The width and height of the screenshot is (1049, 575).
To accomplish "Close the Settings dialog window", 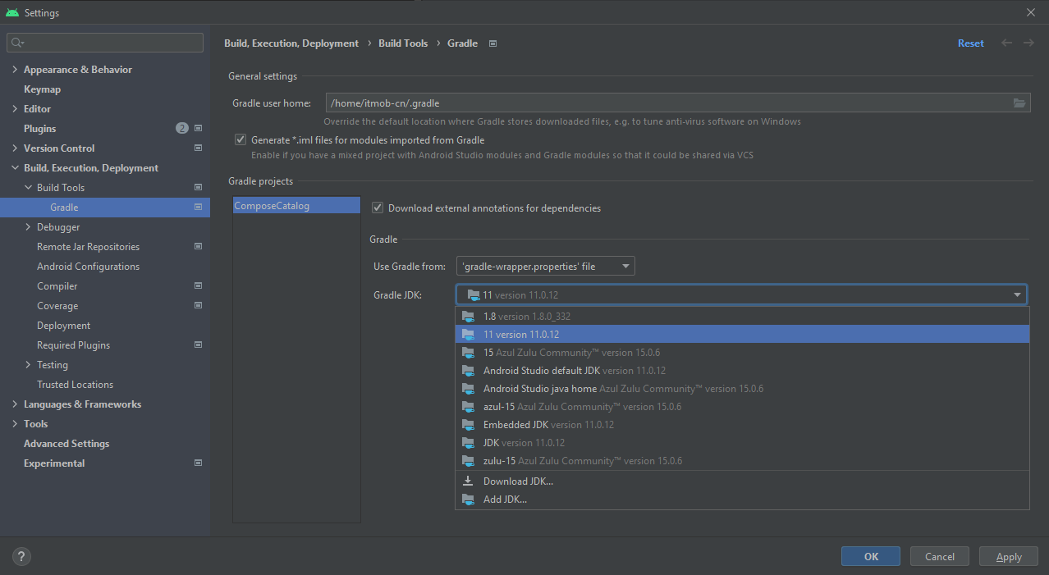I will 1031,12.
